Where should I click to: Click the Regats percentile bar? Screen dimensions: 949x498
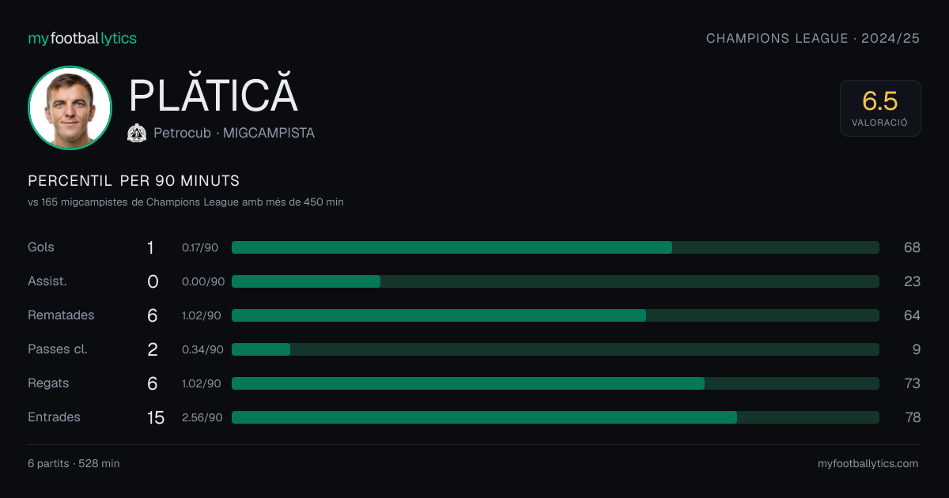tap(555, 383)
